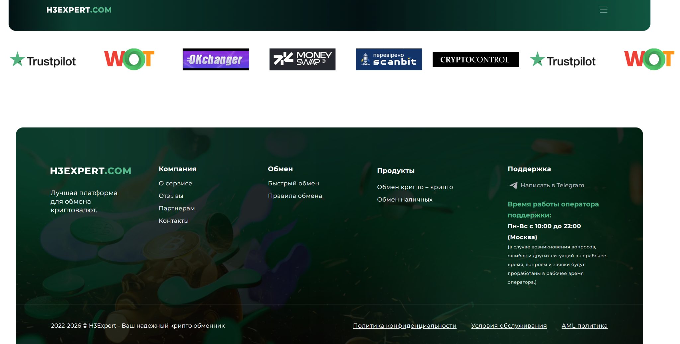This screenshot has height=344, width=680.
Task: Open the Money Swap partner badge
Action: point(302,59)
